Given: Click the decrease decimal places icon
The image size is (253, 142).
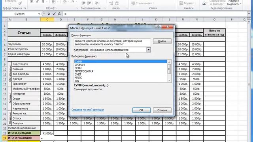Looking at the screenshot, I should 117,3.
